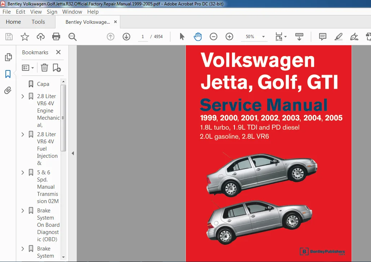
Task: Click the bookmarks panel scrollbar thumb
Action: (x=63, y=118)
